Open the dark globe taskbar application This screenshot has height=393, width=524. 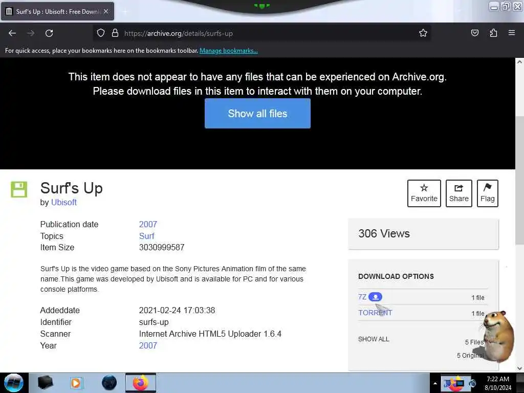109,383
